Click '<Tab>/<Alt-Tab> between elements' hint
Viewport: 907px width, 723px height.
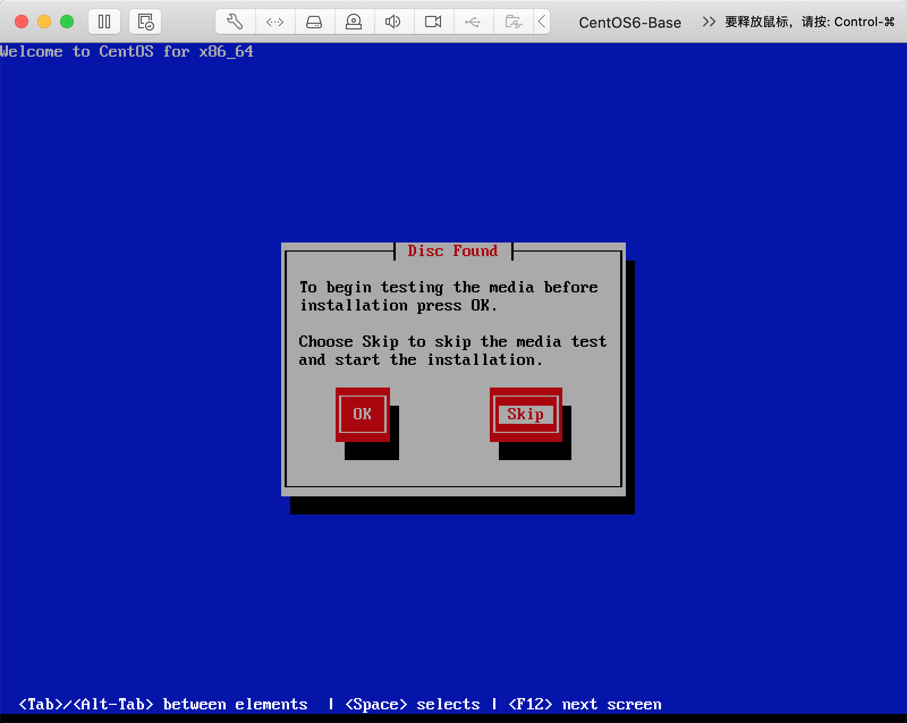[163, 704]
